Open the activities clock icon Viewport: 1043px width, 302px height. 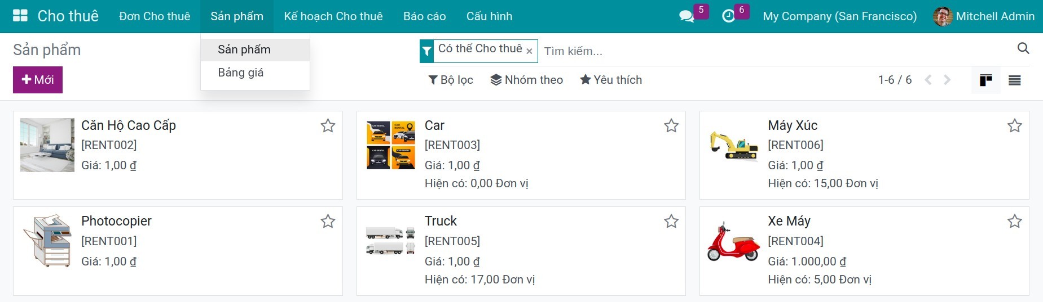[x=728, y=16]
